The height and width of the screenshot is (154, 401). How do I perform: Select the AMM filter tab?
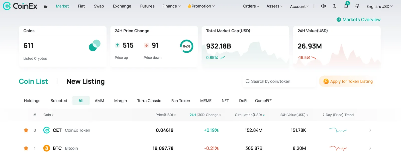click(99, 101)
